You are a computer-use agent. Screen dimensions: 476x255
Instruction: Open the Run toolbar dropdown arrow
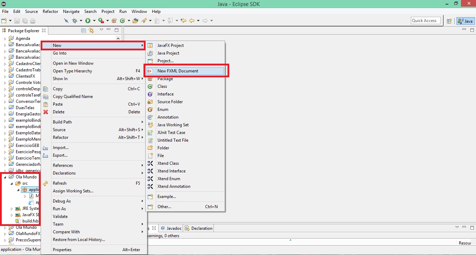(94, 21)
